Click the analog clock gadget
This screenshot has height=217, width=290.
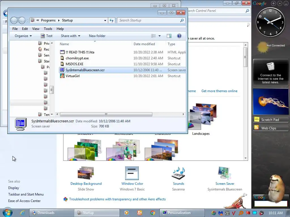pyautogui.click(x=270, y=22)
